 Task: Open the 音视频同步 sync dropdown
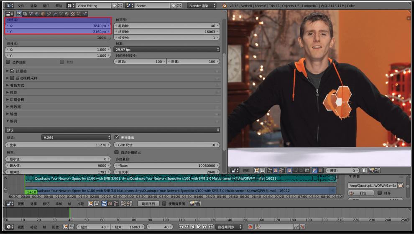tap(229, 226)
